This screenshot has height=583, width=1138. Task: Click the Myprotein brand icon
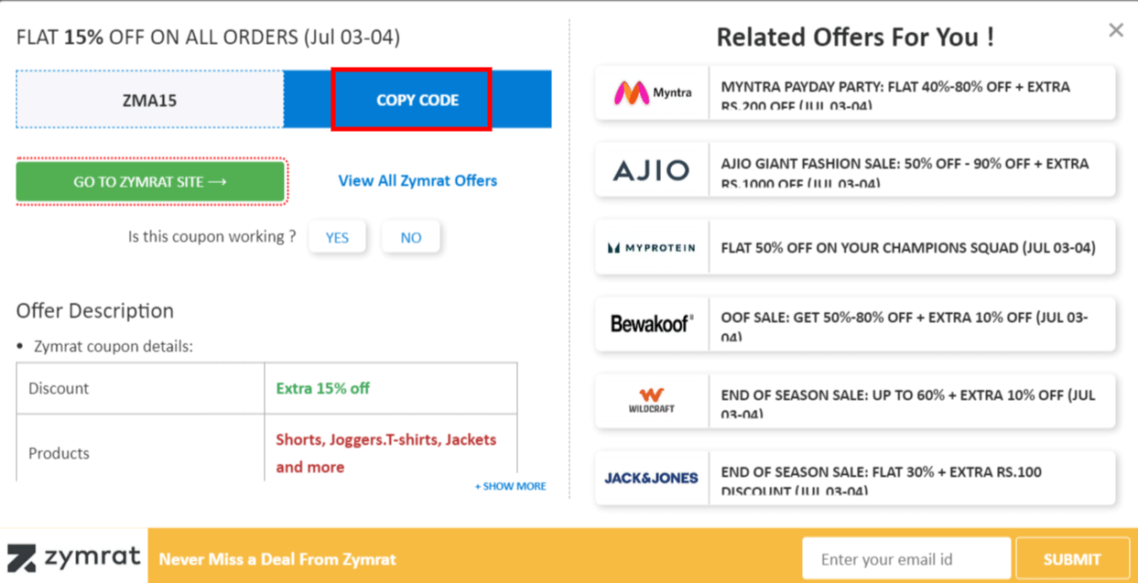(651, 247)
